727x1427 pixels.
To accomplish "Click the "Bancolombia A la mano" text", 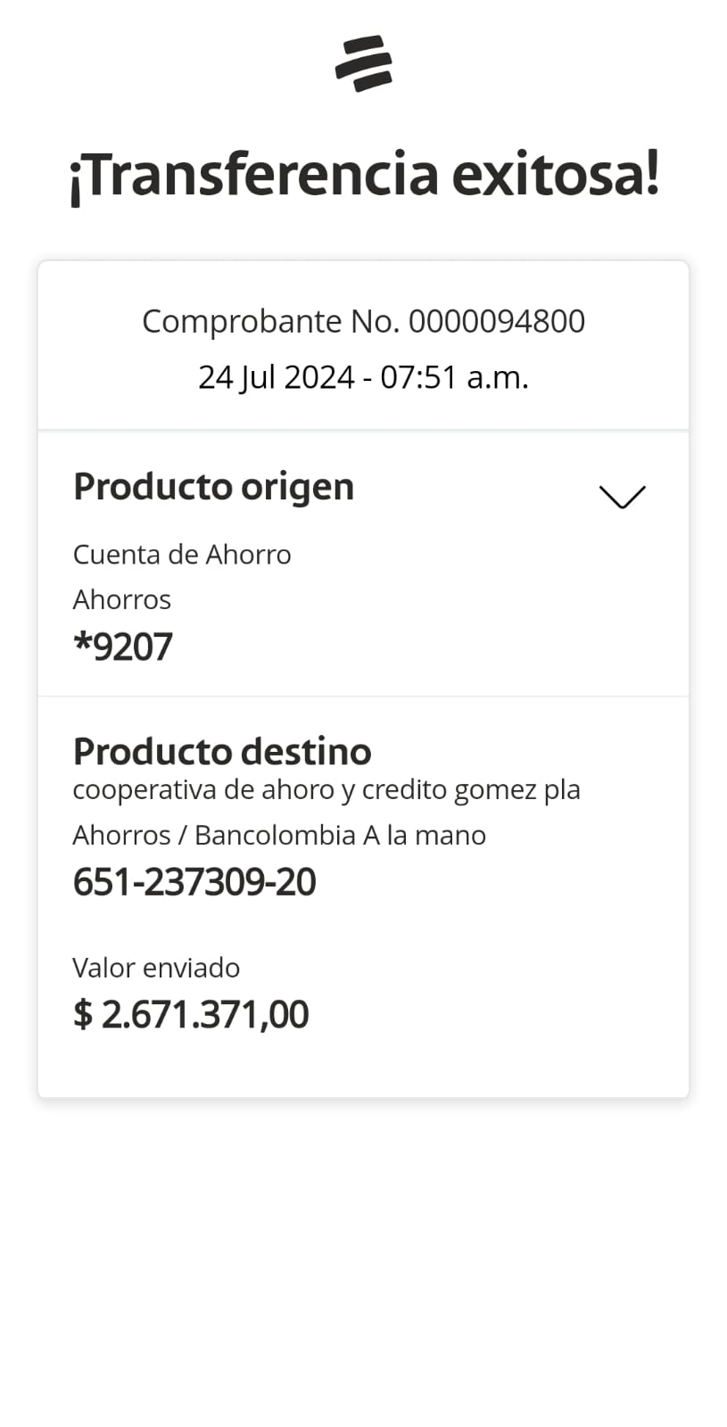I will [x=340, y=835].
